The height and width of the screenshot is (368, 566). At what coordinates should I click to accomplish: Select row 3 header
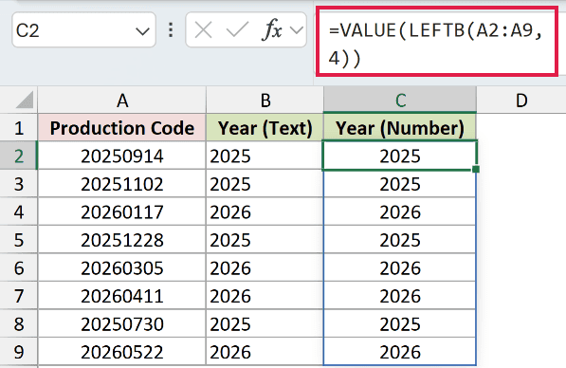[18, 184]
